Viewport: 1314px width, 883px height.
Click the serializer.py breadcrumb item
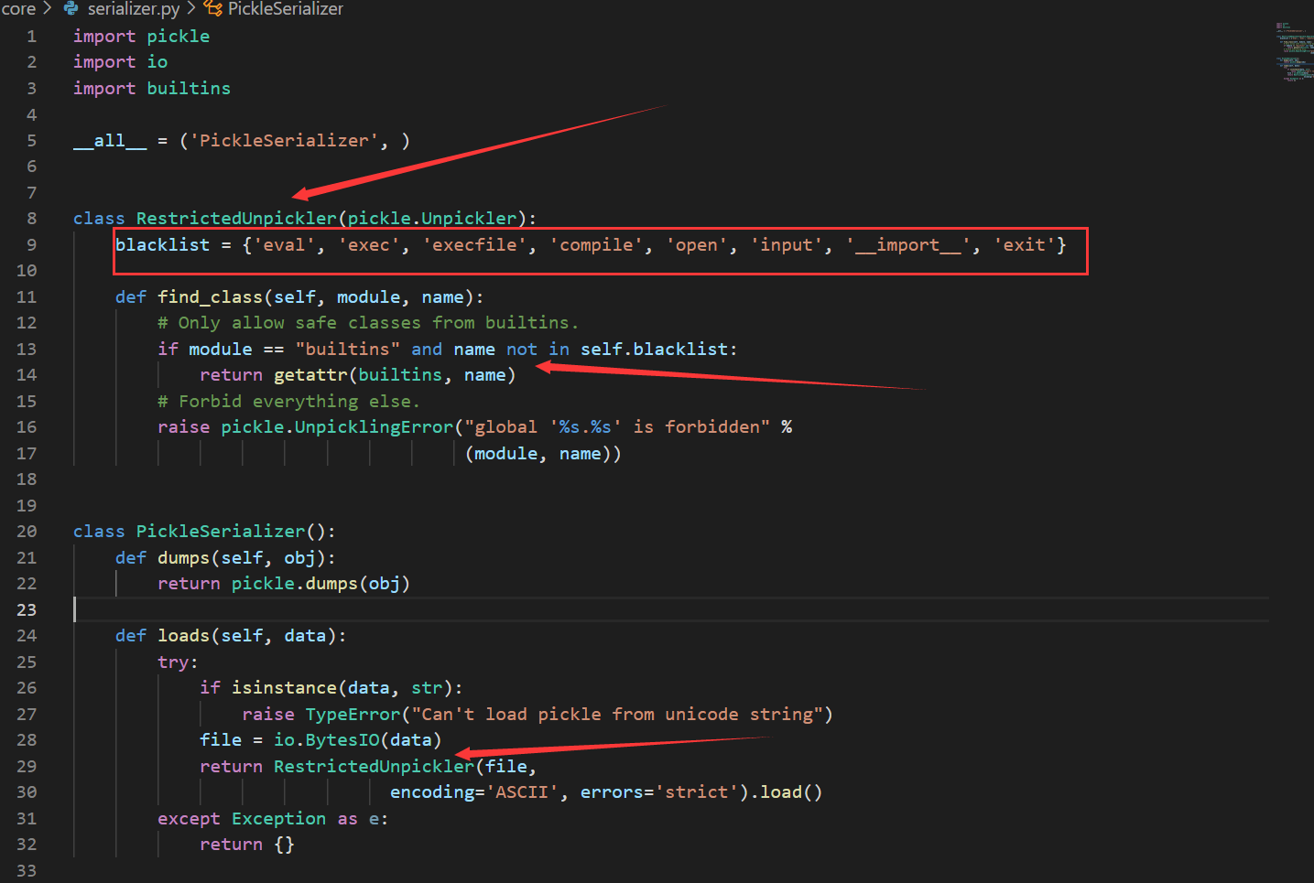134,9
